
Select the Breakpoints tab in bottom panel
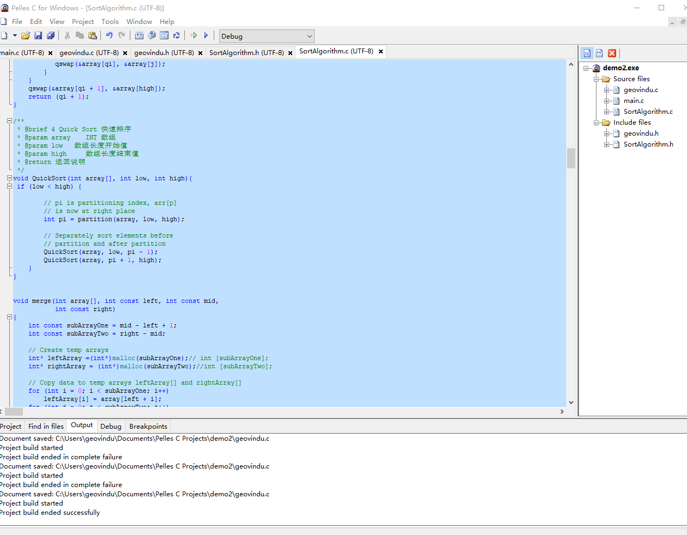tap(148, 427)
